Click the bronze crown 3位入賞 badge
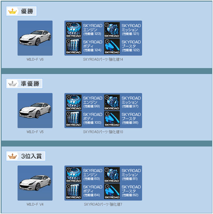This screenshot has width=213, height=214. (26, 156)
